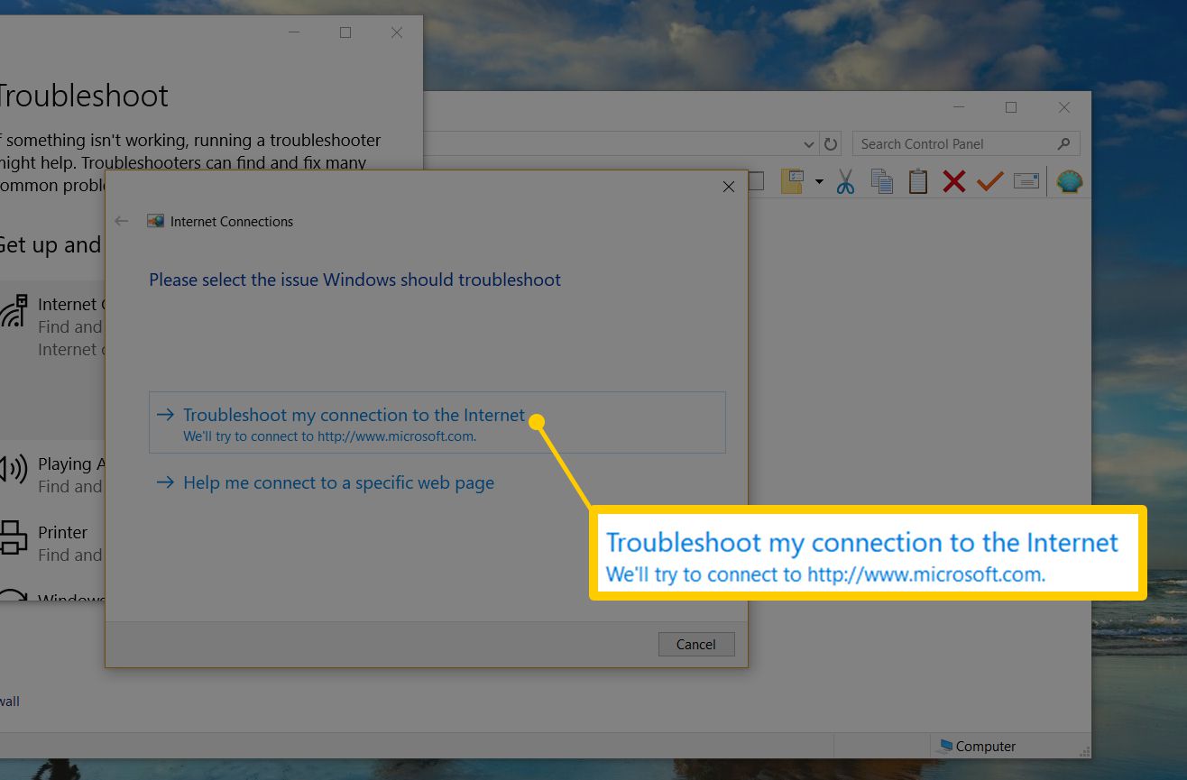The image size is (1187, 780).
Task: Click the Paste clipboard toolbar icon
Action: 917,181
